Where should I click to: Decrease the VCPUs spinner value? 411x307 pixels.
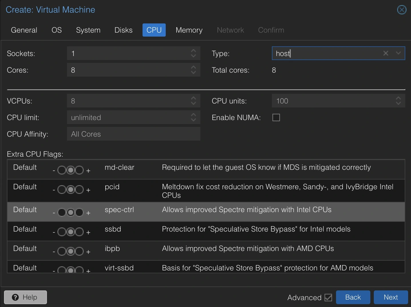click(x=193, y=103)
